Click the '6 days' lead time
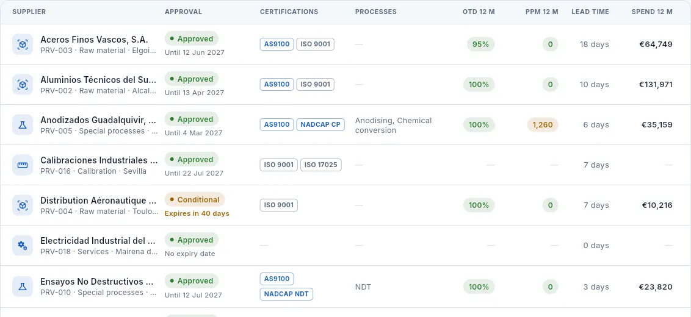Screen dimensions: 691x317 click(596, 124)
